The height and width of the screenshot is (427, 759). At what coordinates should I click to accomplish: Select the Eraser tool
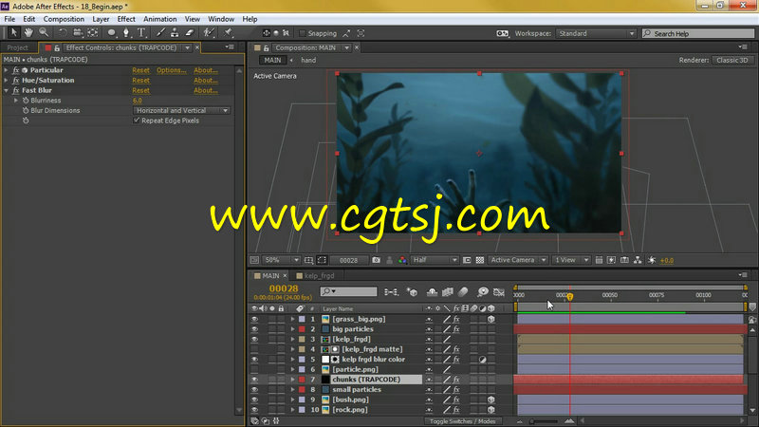coord(190,33)
